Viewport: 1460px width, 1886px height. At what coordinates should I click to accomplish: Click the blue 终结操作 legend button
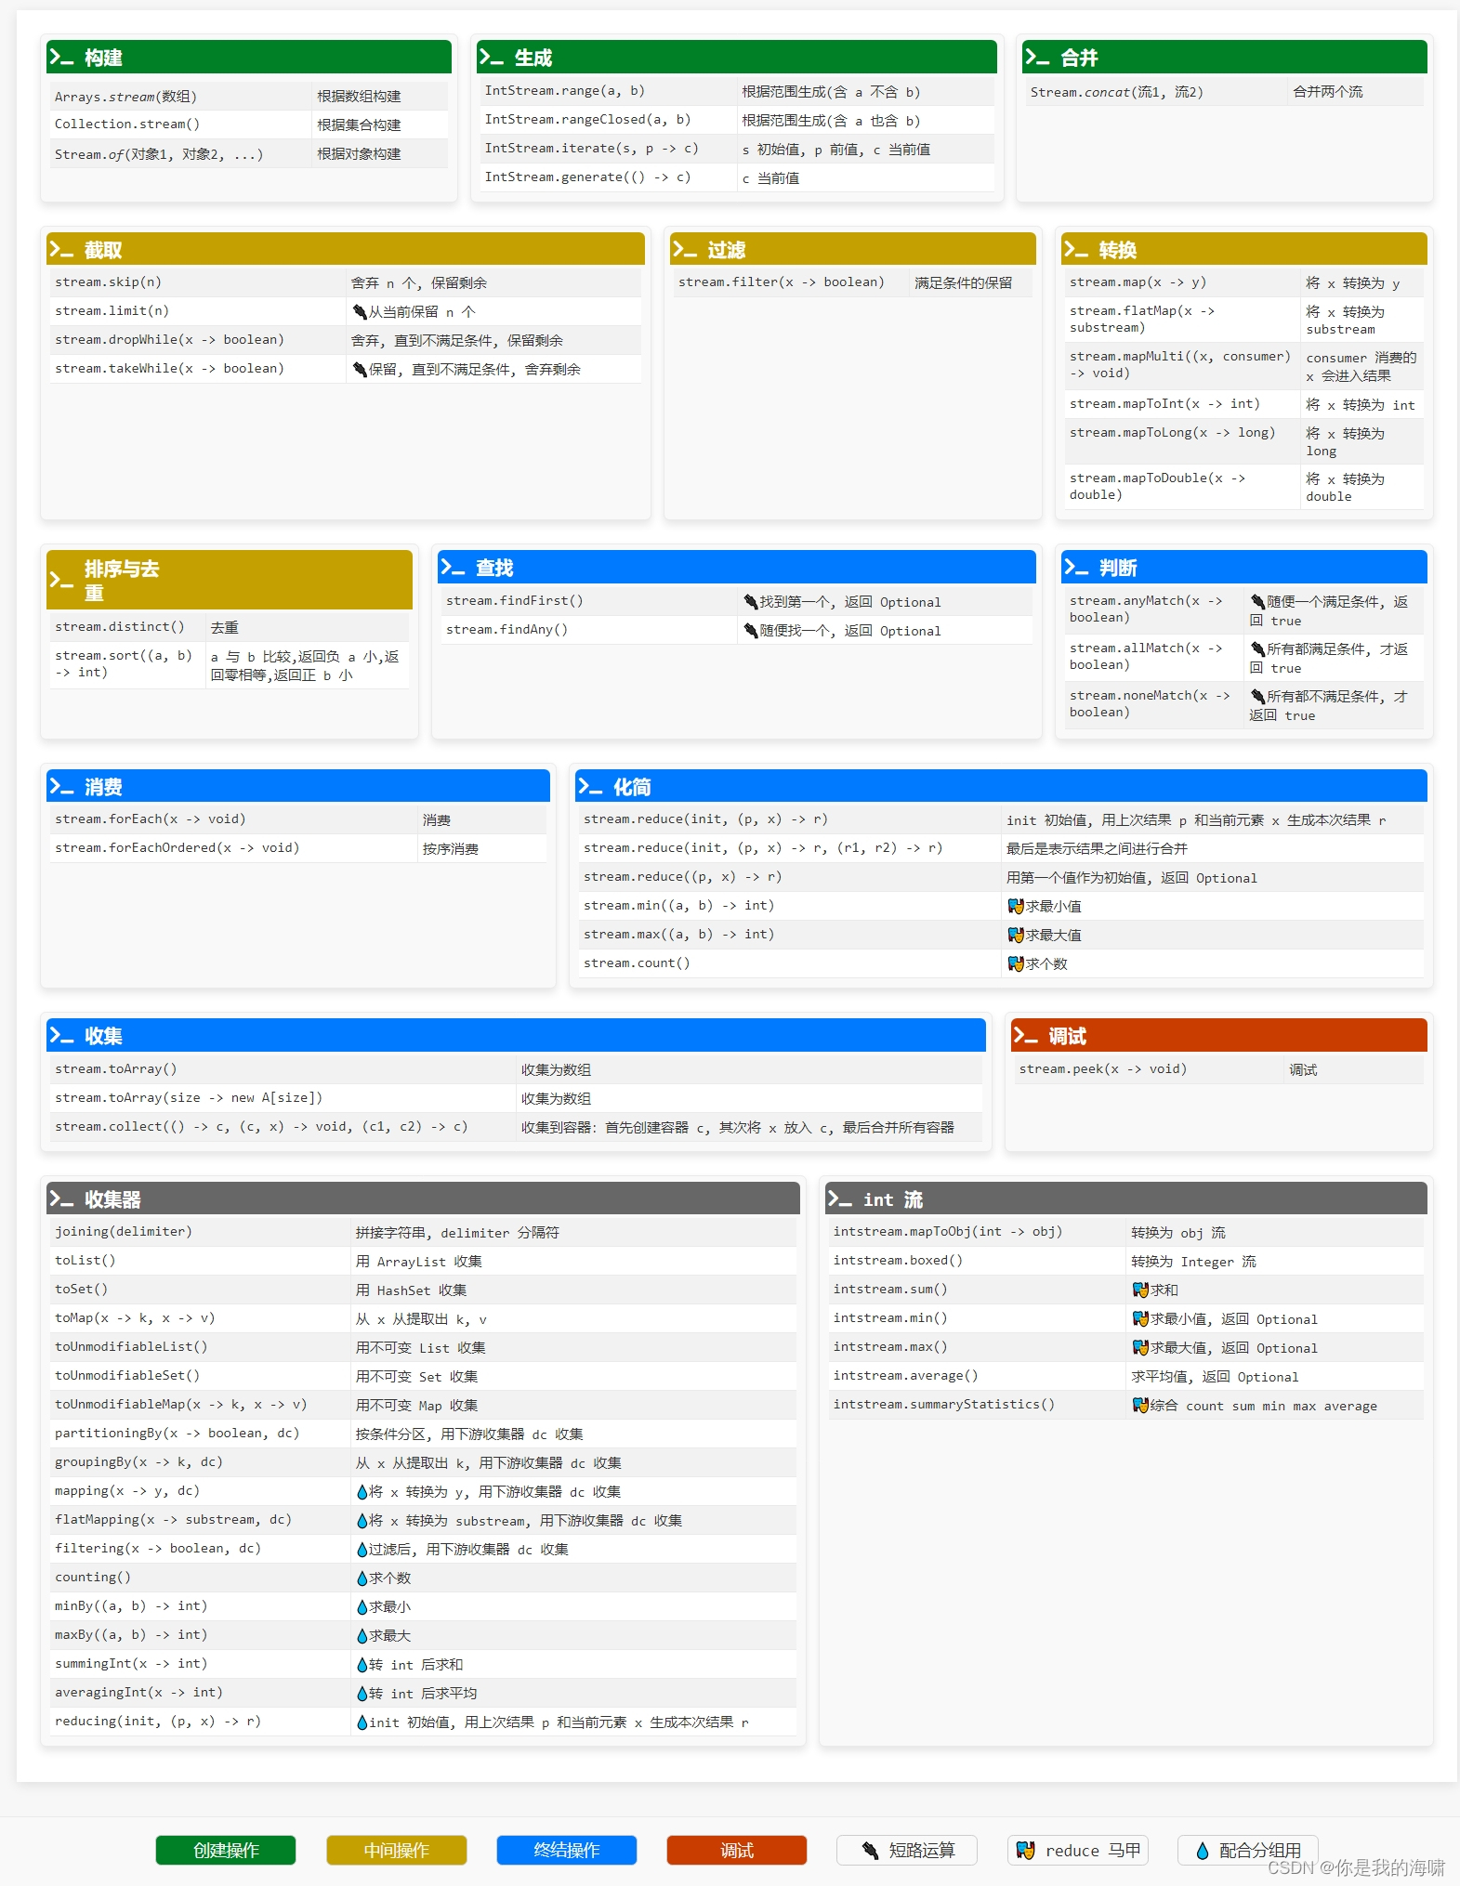pos(567,1850)
